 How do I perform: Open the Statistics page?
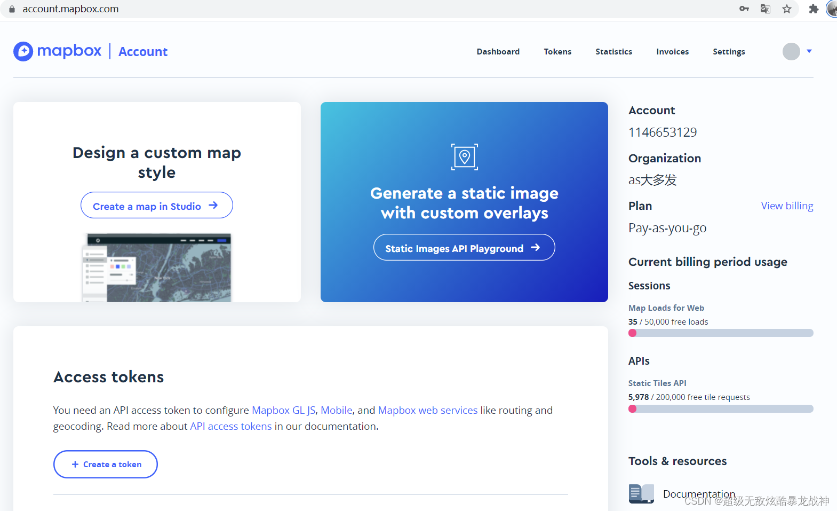[x=614, y=52]
